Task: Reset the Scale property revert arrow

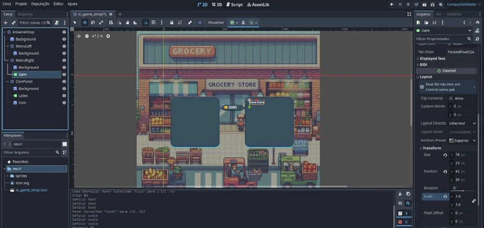Action: click(445, 197)
